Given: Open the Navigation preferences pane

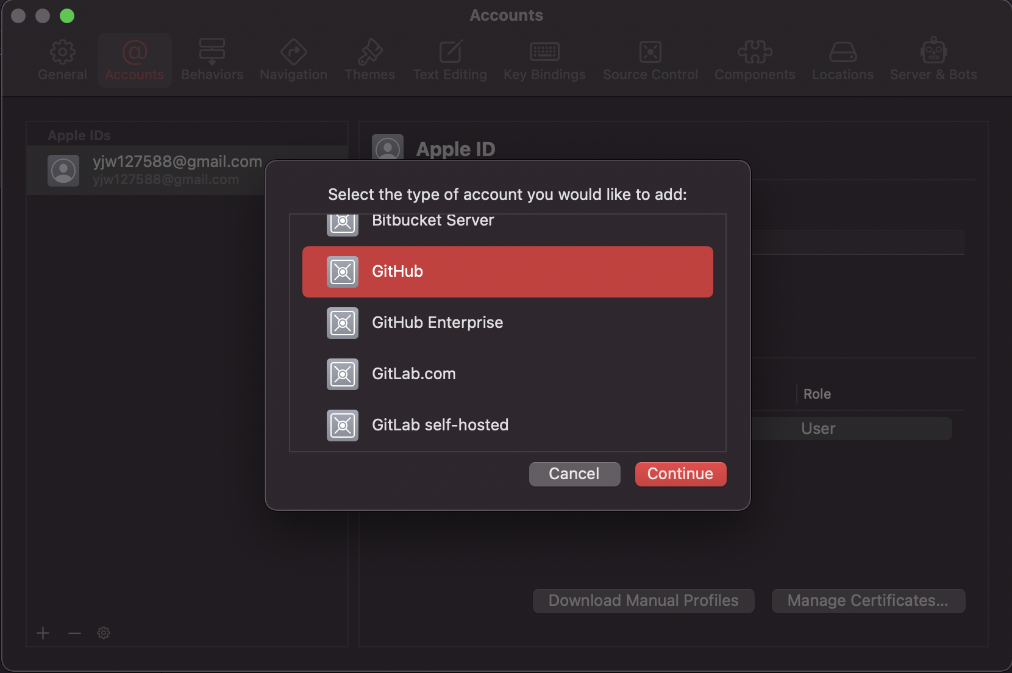Looking at the screenshot, I should pyautogui.click(x=293, y=60).
